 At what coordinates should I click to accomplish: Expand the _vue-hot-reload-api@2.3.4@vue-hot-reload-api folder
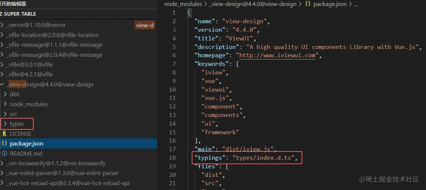(2, 183)
